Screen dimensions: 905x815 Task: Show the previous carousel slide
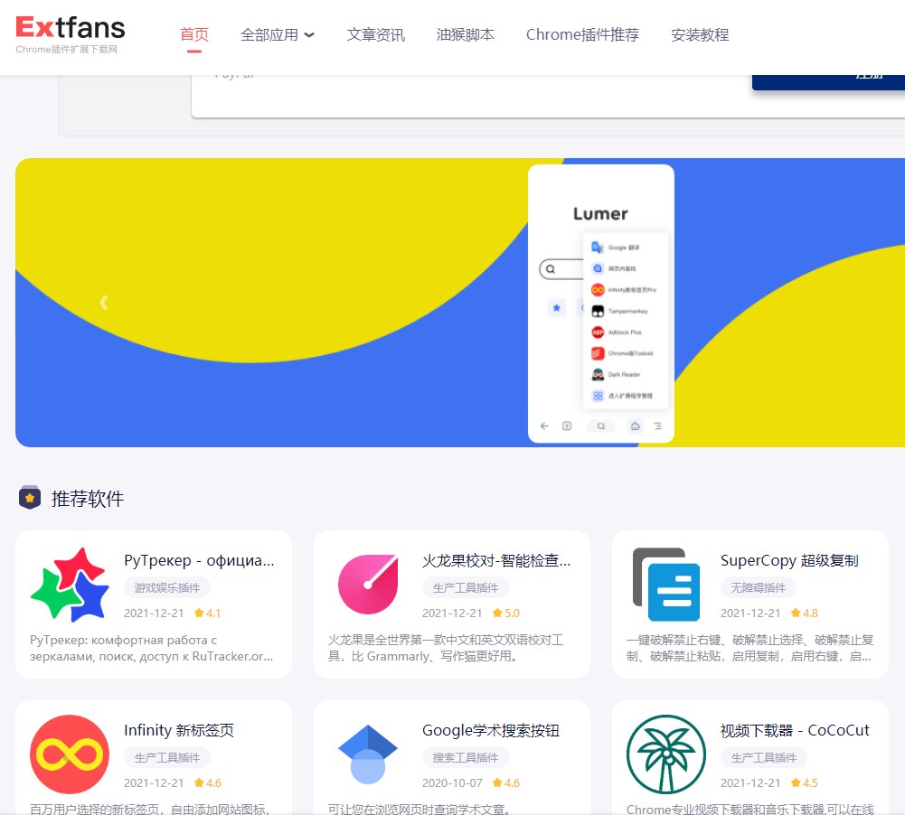click(x=103, y=302)
